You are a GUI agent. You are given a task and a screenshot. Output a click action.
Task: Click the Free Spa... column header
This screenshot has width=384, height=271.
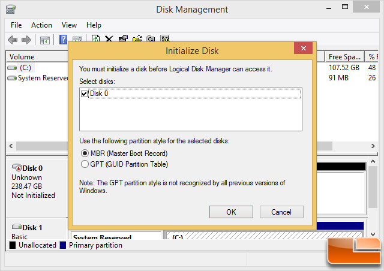344,56
